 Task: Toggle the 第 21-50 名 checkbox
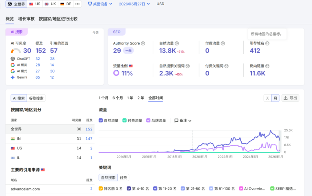coord(183,188)
